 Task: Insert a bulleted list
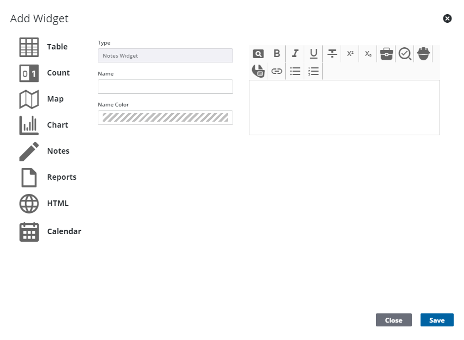click(x=295, y=71)
